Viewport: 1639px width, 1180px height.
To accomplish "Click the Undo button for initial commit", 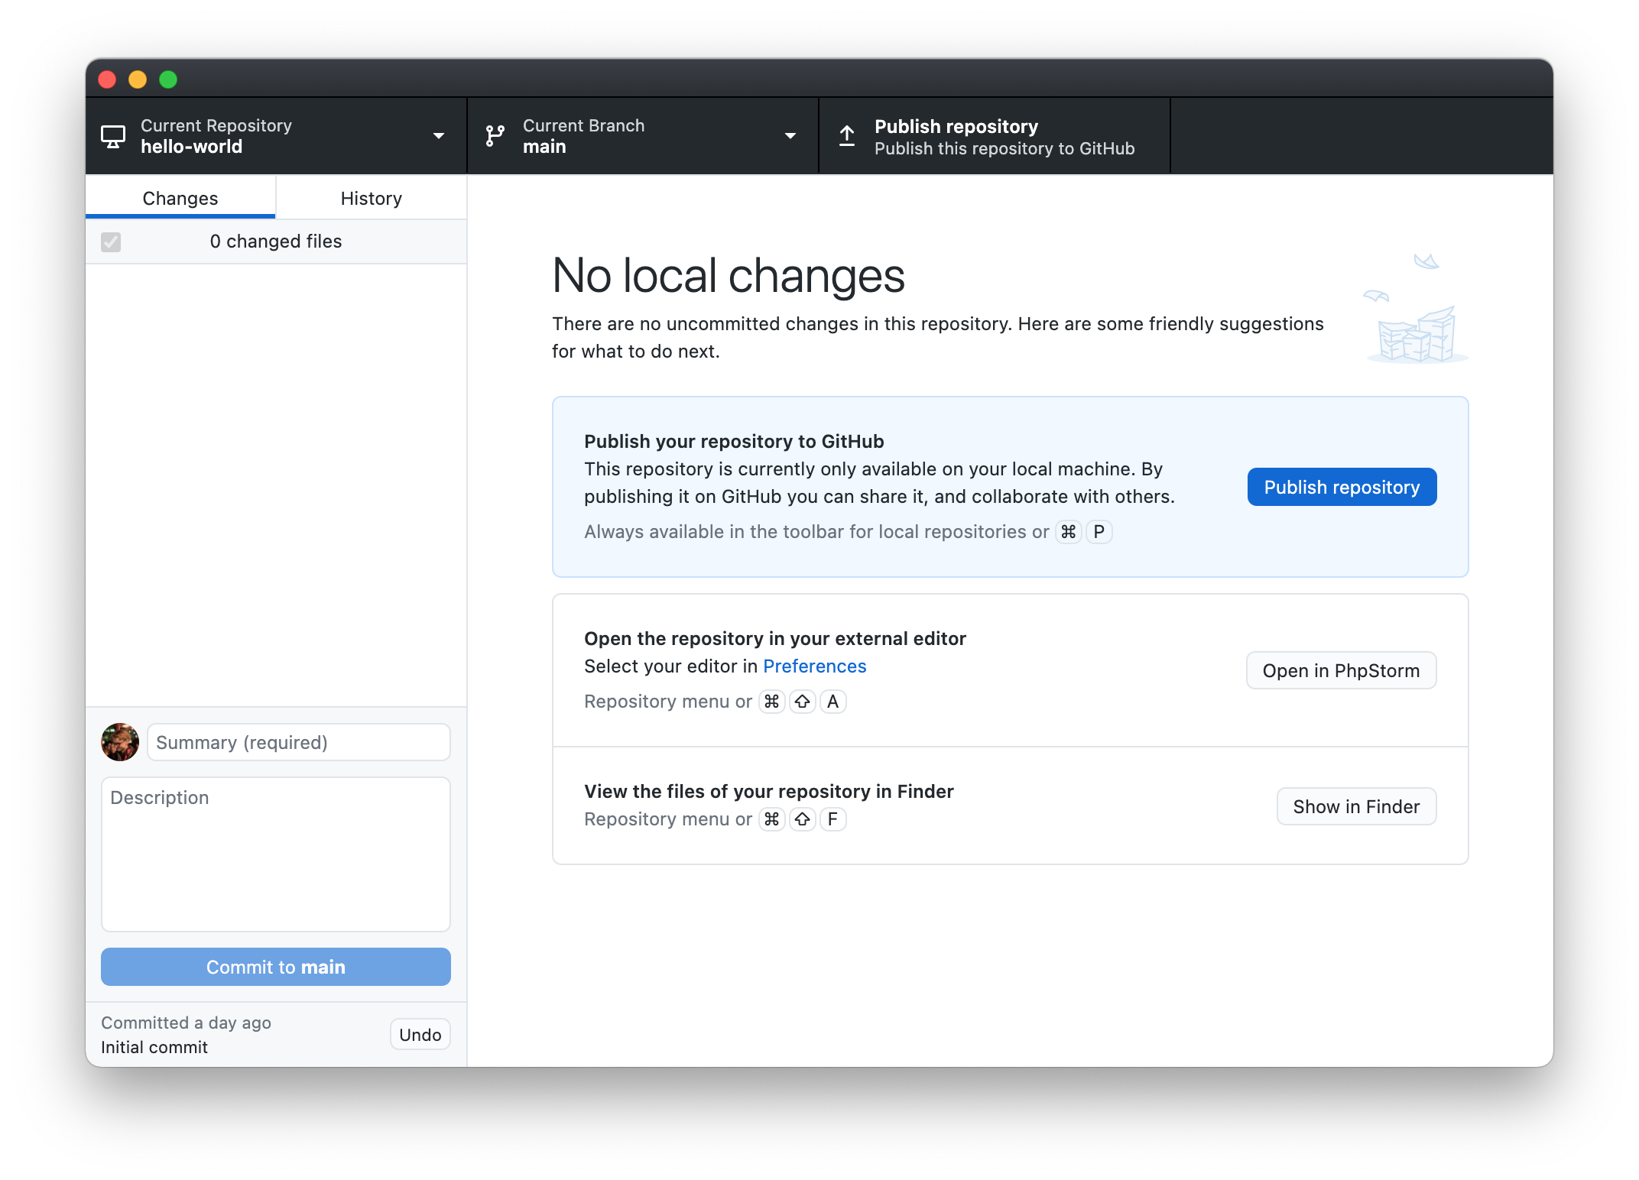I will point(419,1035).
